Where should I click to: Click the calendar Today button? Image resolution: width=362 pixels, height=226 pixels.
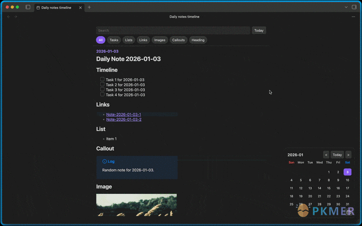point(337,155)
